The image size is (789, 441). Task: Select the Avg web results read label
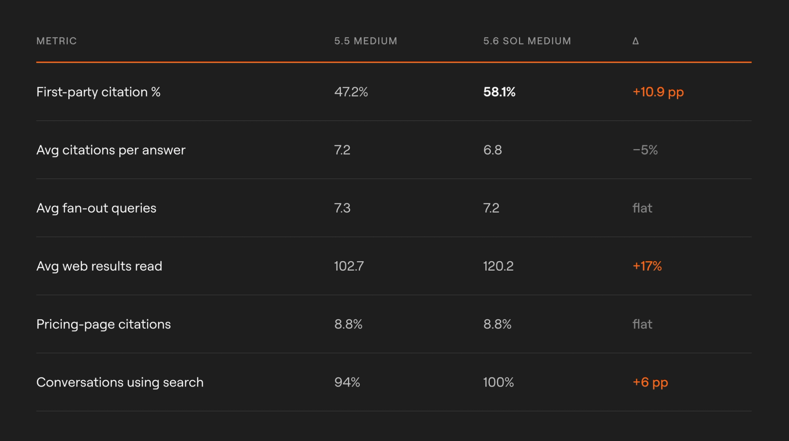tap(99, 266)
